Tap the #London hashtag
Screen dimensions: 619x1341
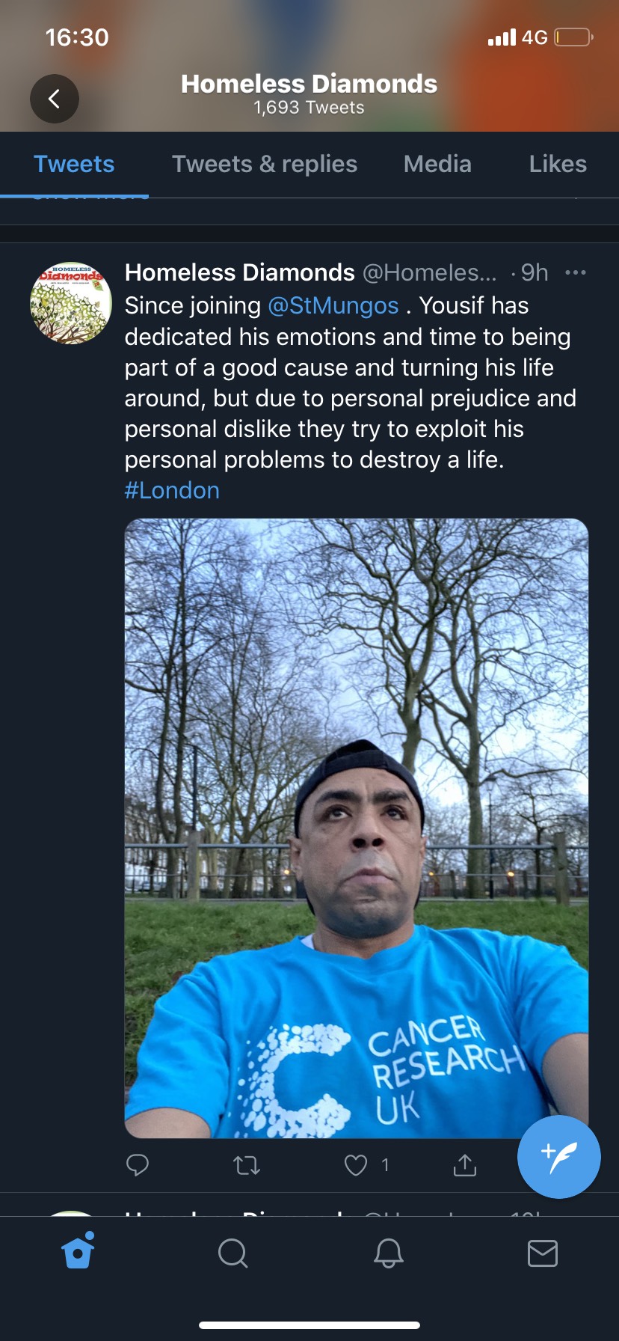[x=172, y=490]
